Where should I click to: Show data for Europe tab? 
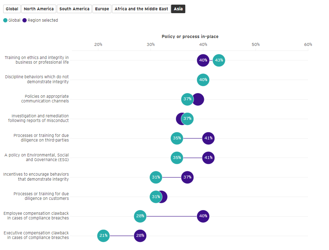point(102,9)
